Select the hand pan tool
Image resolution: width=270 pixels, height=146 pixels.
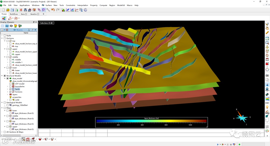pos(267,28)
